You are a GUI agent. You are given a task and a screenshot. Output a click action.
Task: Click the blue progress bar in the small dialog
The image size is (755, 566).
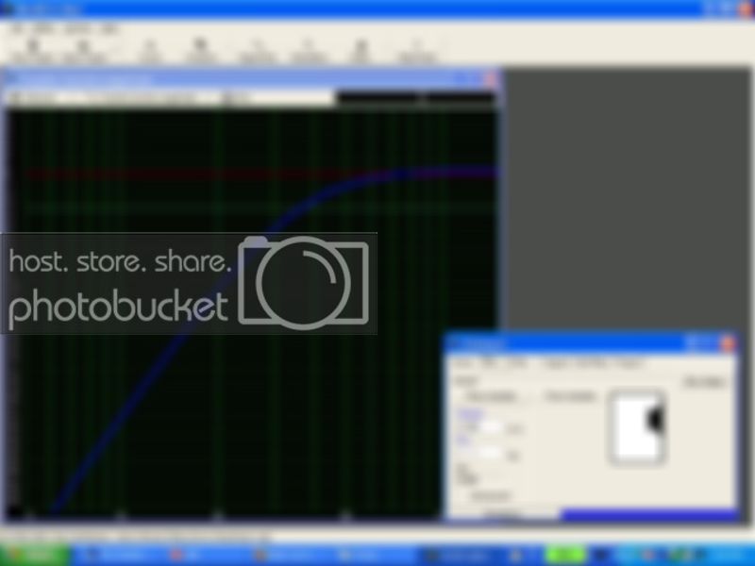pyautogui.click(x=650, y=515)
